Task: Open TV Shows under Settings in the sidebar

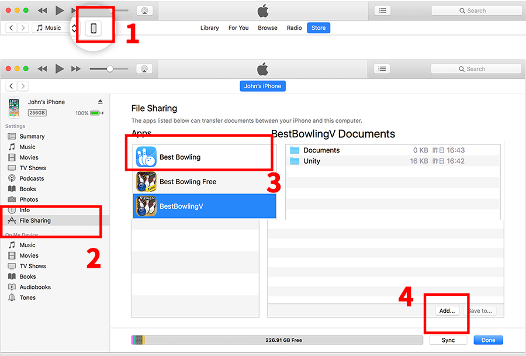Action: pyautogui.click(x=33, y=168)
